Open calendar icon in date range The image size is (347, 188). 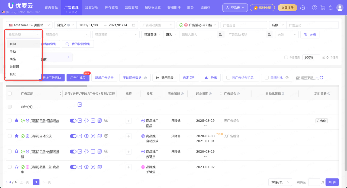tap(133, 25)
